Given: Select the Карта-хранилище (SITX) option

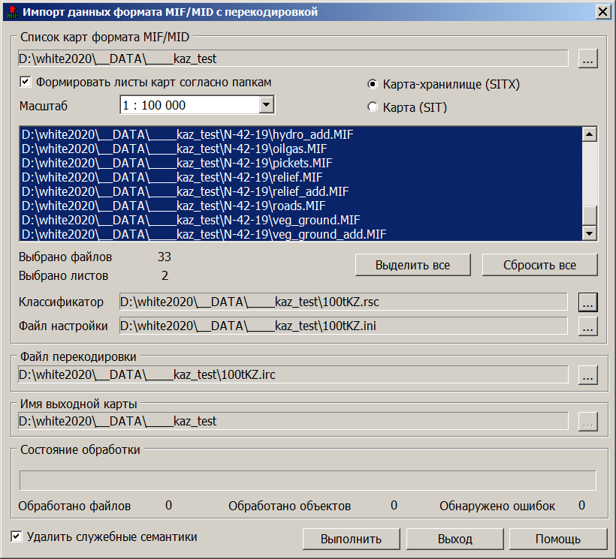Looking at the screenshot, I should pyautogui.click(x=373, y=84).
